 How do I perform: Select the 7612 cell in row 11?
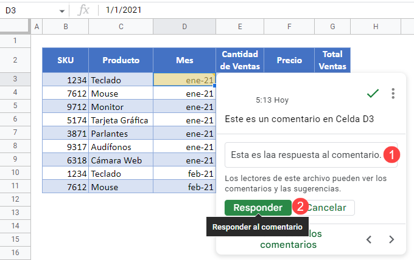pyautogui.click(x=66, y=186)
